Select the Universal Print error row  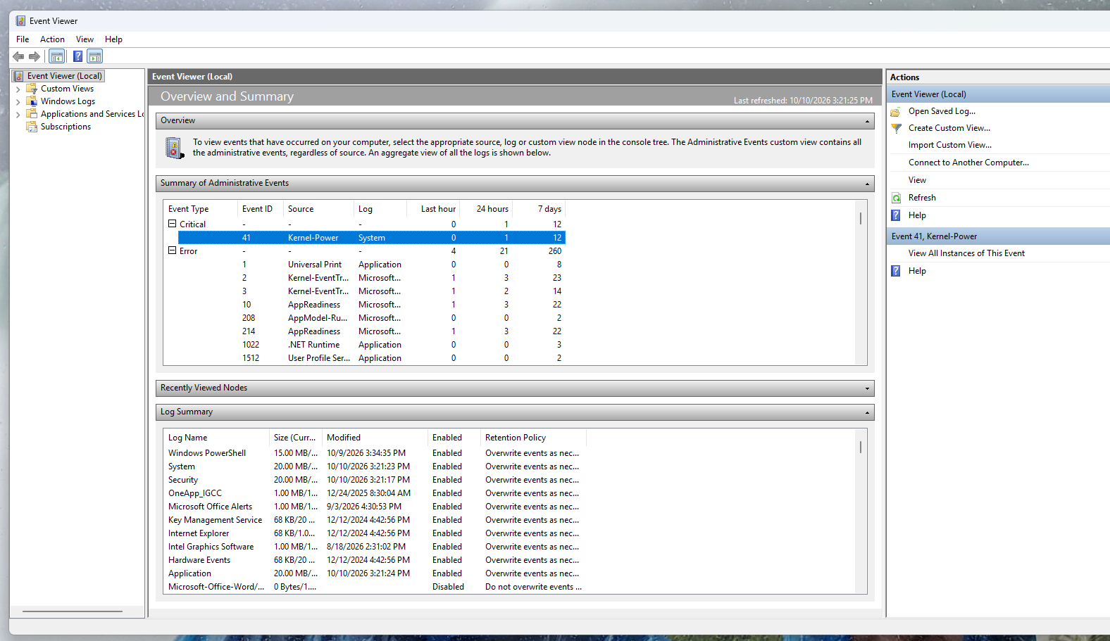(371, 265)
